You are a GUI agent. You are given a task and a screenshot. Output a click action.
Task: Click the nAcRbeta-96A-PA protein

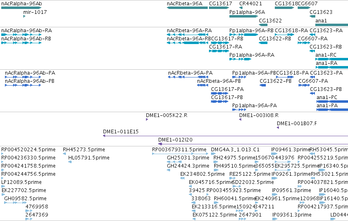coord(188,77)
